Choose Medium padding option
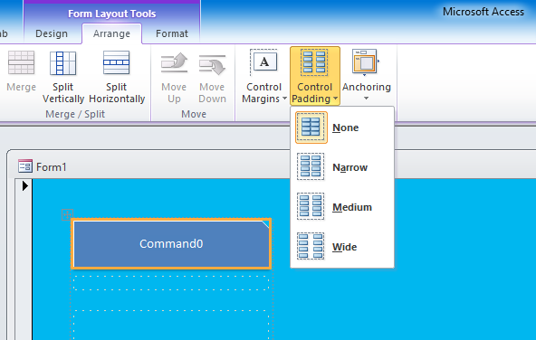The image size is (536, 340). click(342, 207)
